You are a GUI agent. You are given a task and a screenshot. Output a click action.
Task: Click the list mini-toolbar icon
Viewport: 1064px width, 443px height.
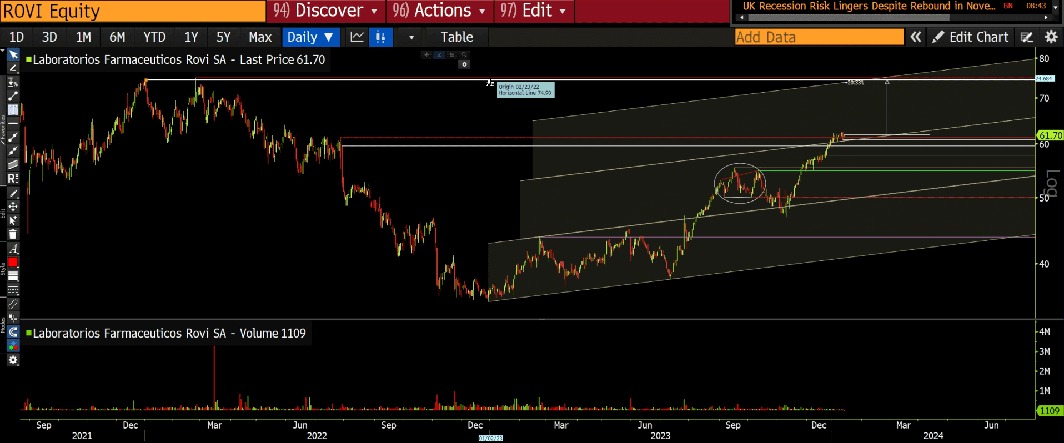point(452,54)
